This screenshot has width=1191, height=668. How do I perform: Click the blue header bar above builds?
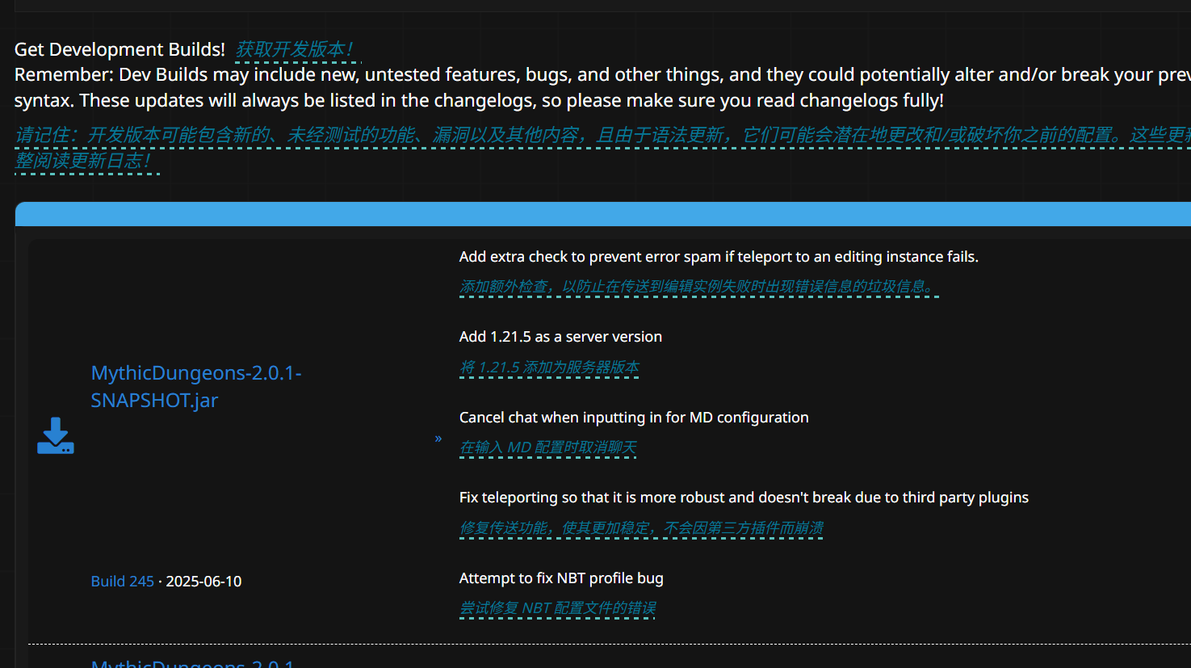(602, 214)
